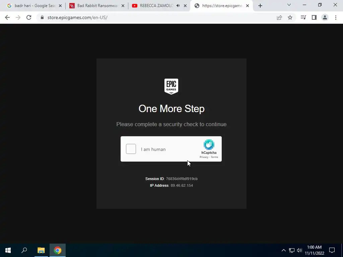Go back to the previous page
343x257 pixels.
tap(7, 17)
